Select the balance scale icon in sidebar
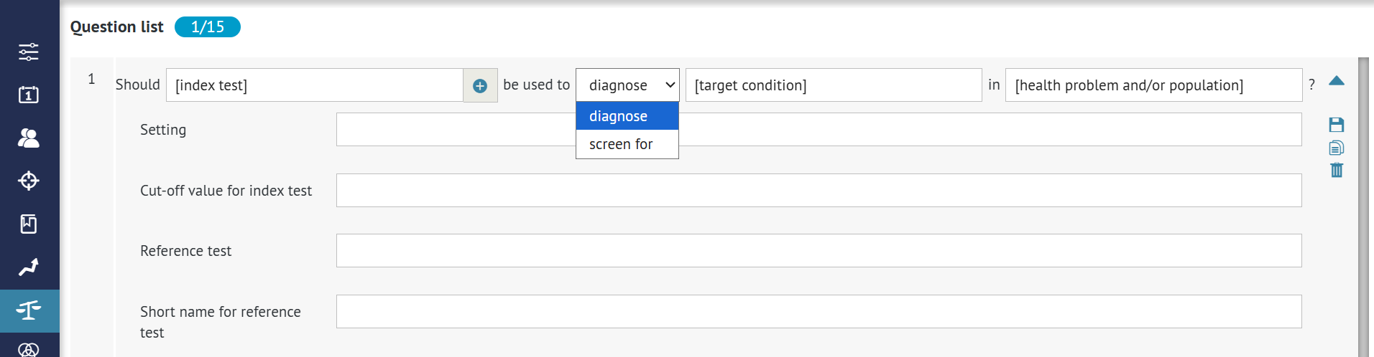Screen dimensions: 1374x357 pos(29,310)
